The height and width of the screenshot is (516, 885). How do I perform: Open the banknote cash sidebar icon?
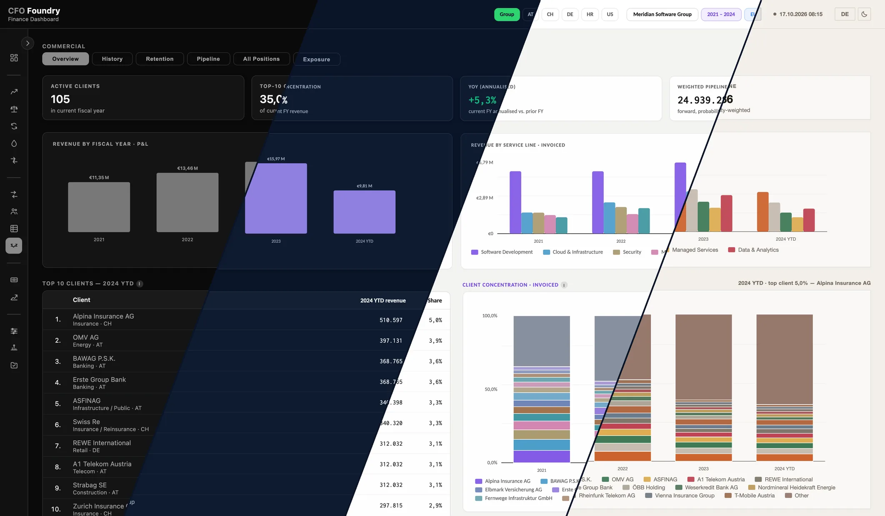click(x=14, y=280)
